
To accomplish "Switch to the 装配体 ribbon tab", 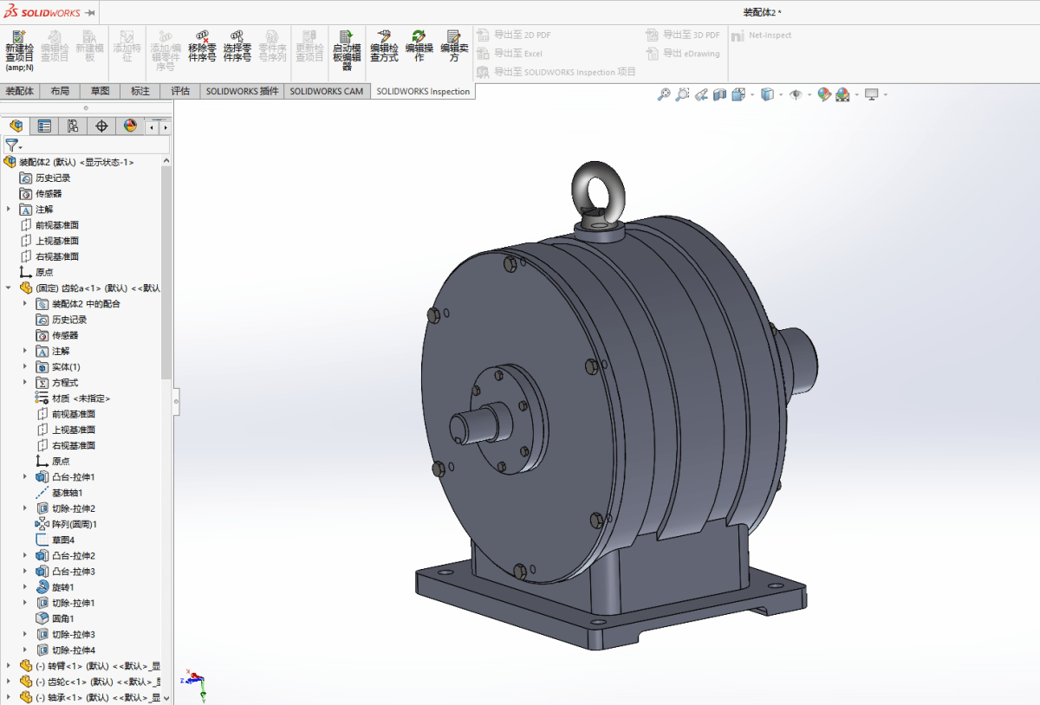I will (x=20, y=91).
